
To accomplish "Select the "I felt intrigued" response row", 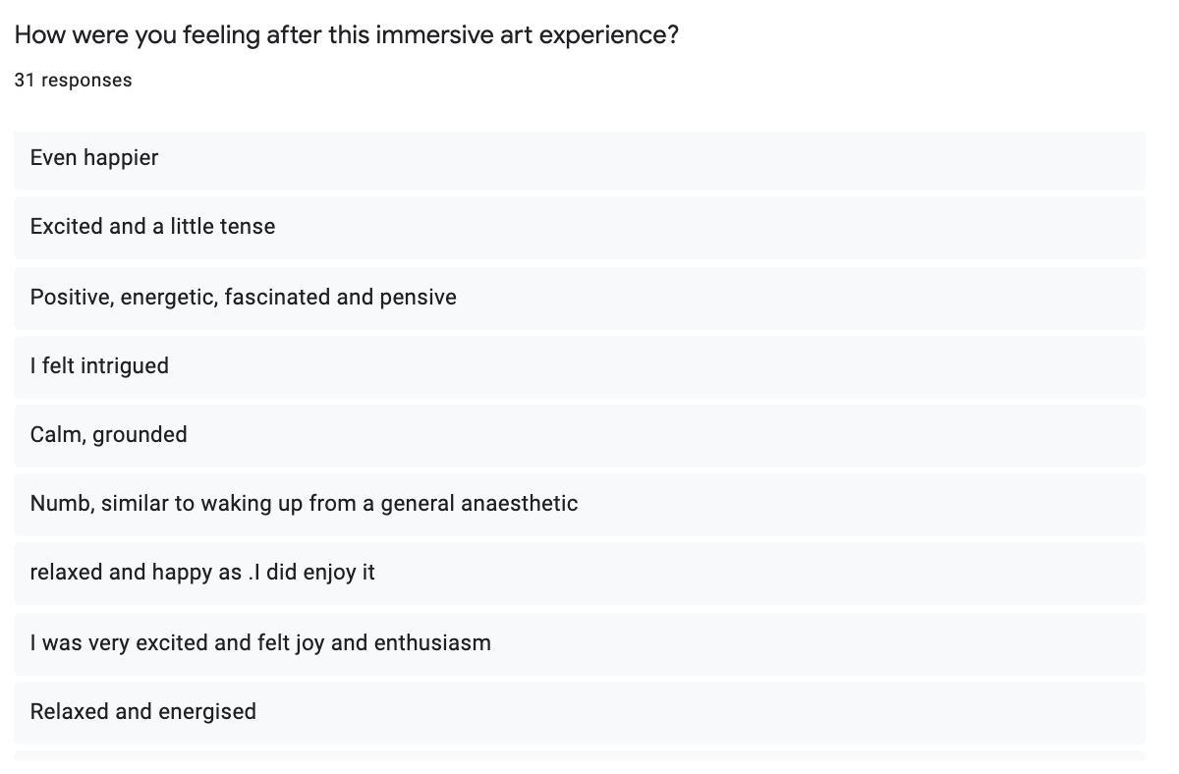I will tap(579, 366).
